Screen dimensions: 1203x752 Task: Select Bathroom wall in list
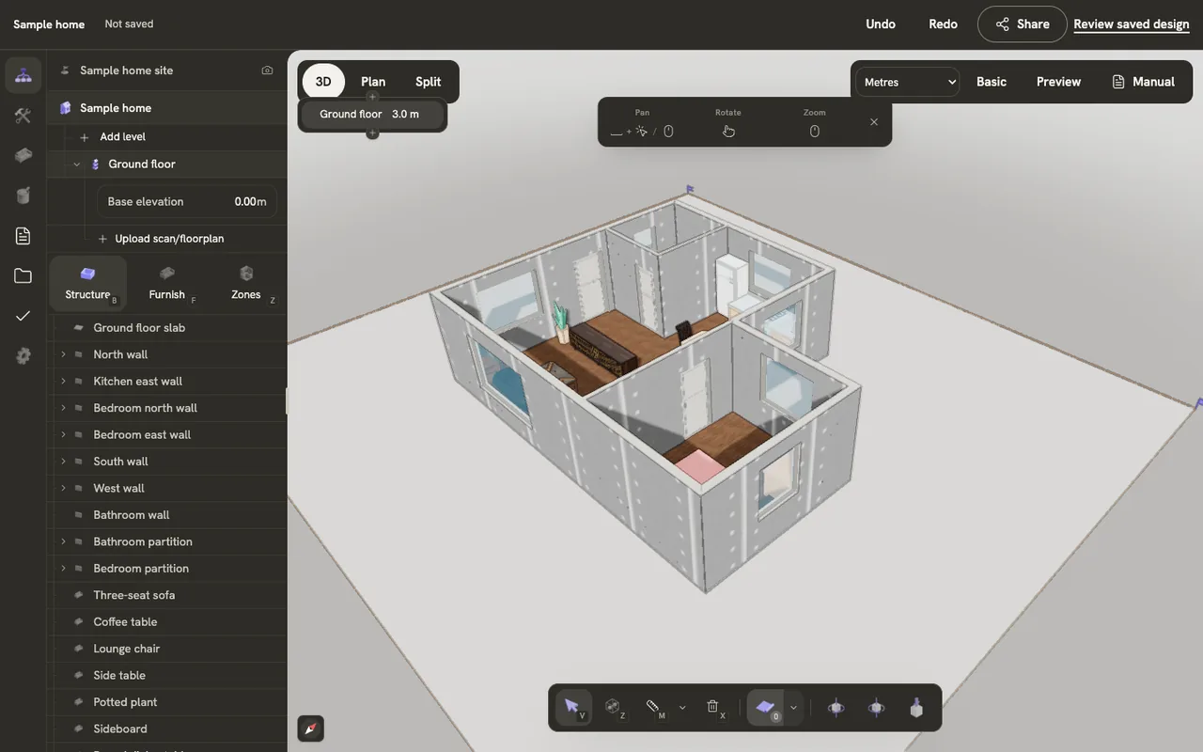[x=167, y=515]
